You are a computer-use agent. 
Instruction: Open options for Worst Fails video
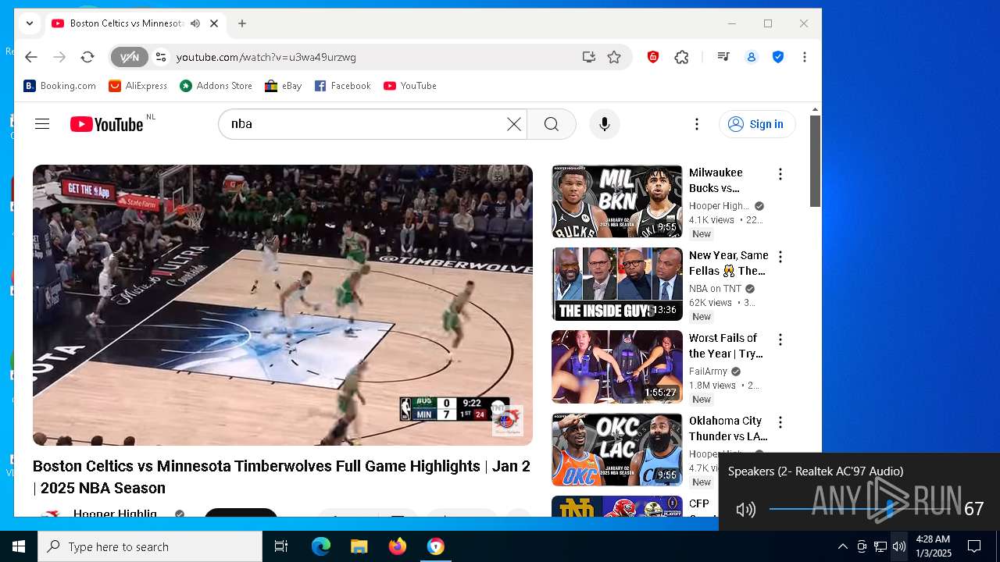tap(780, 340)
